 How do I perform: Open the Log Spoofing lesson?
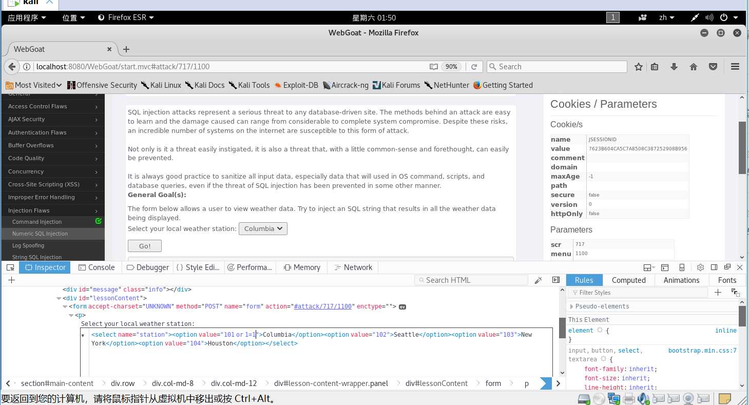[28, 245]
